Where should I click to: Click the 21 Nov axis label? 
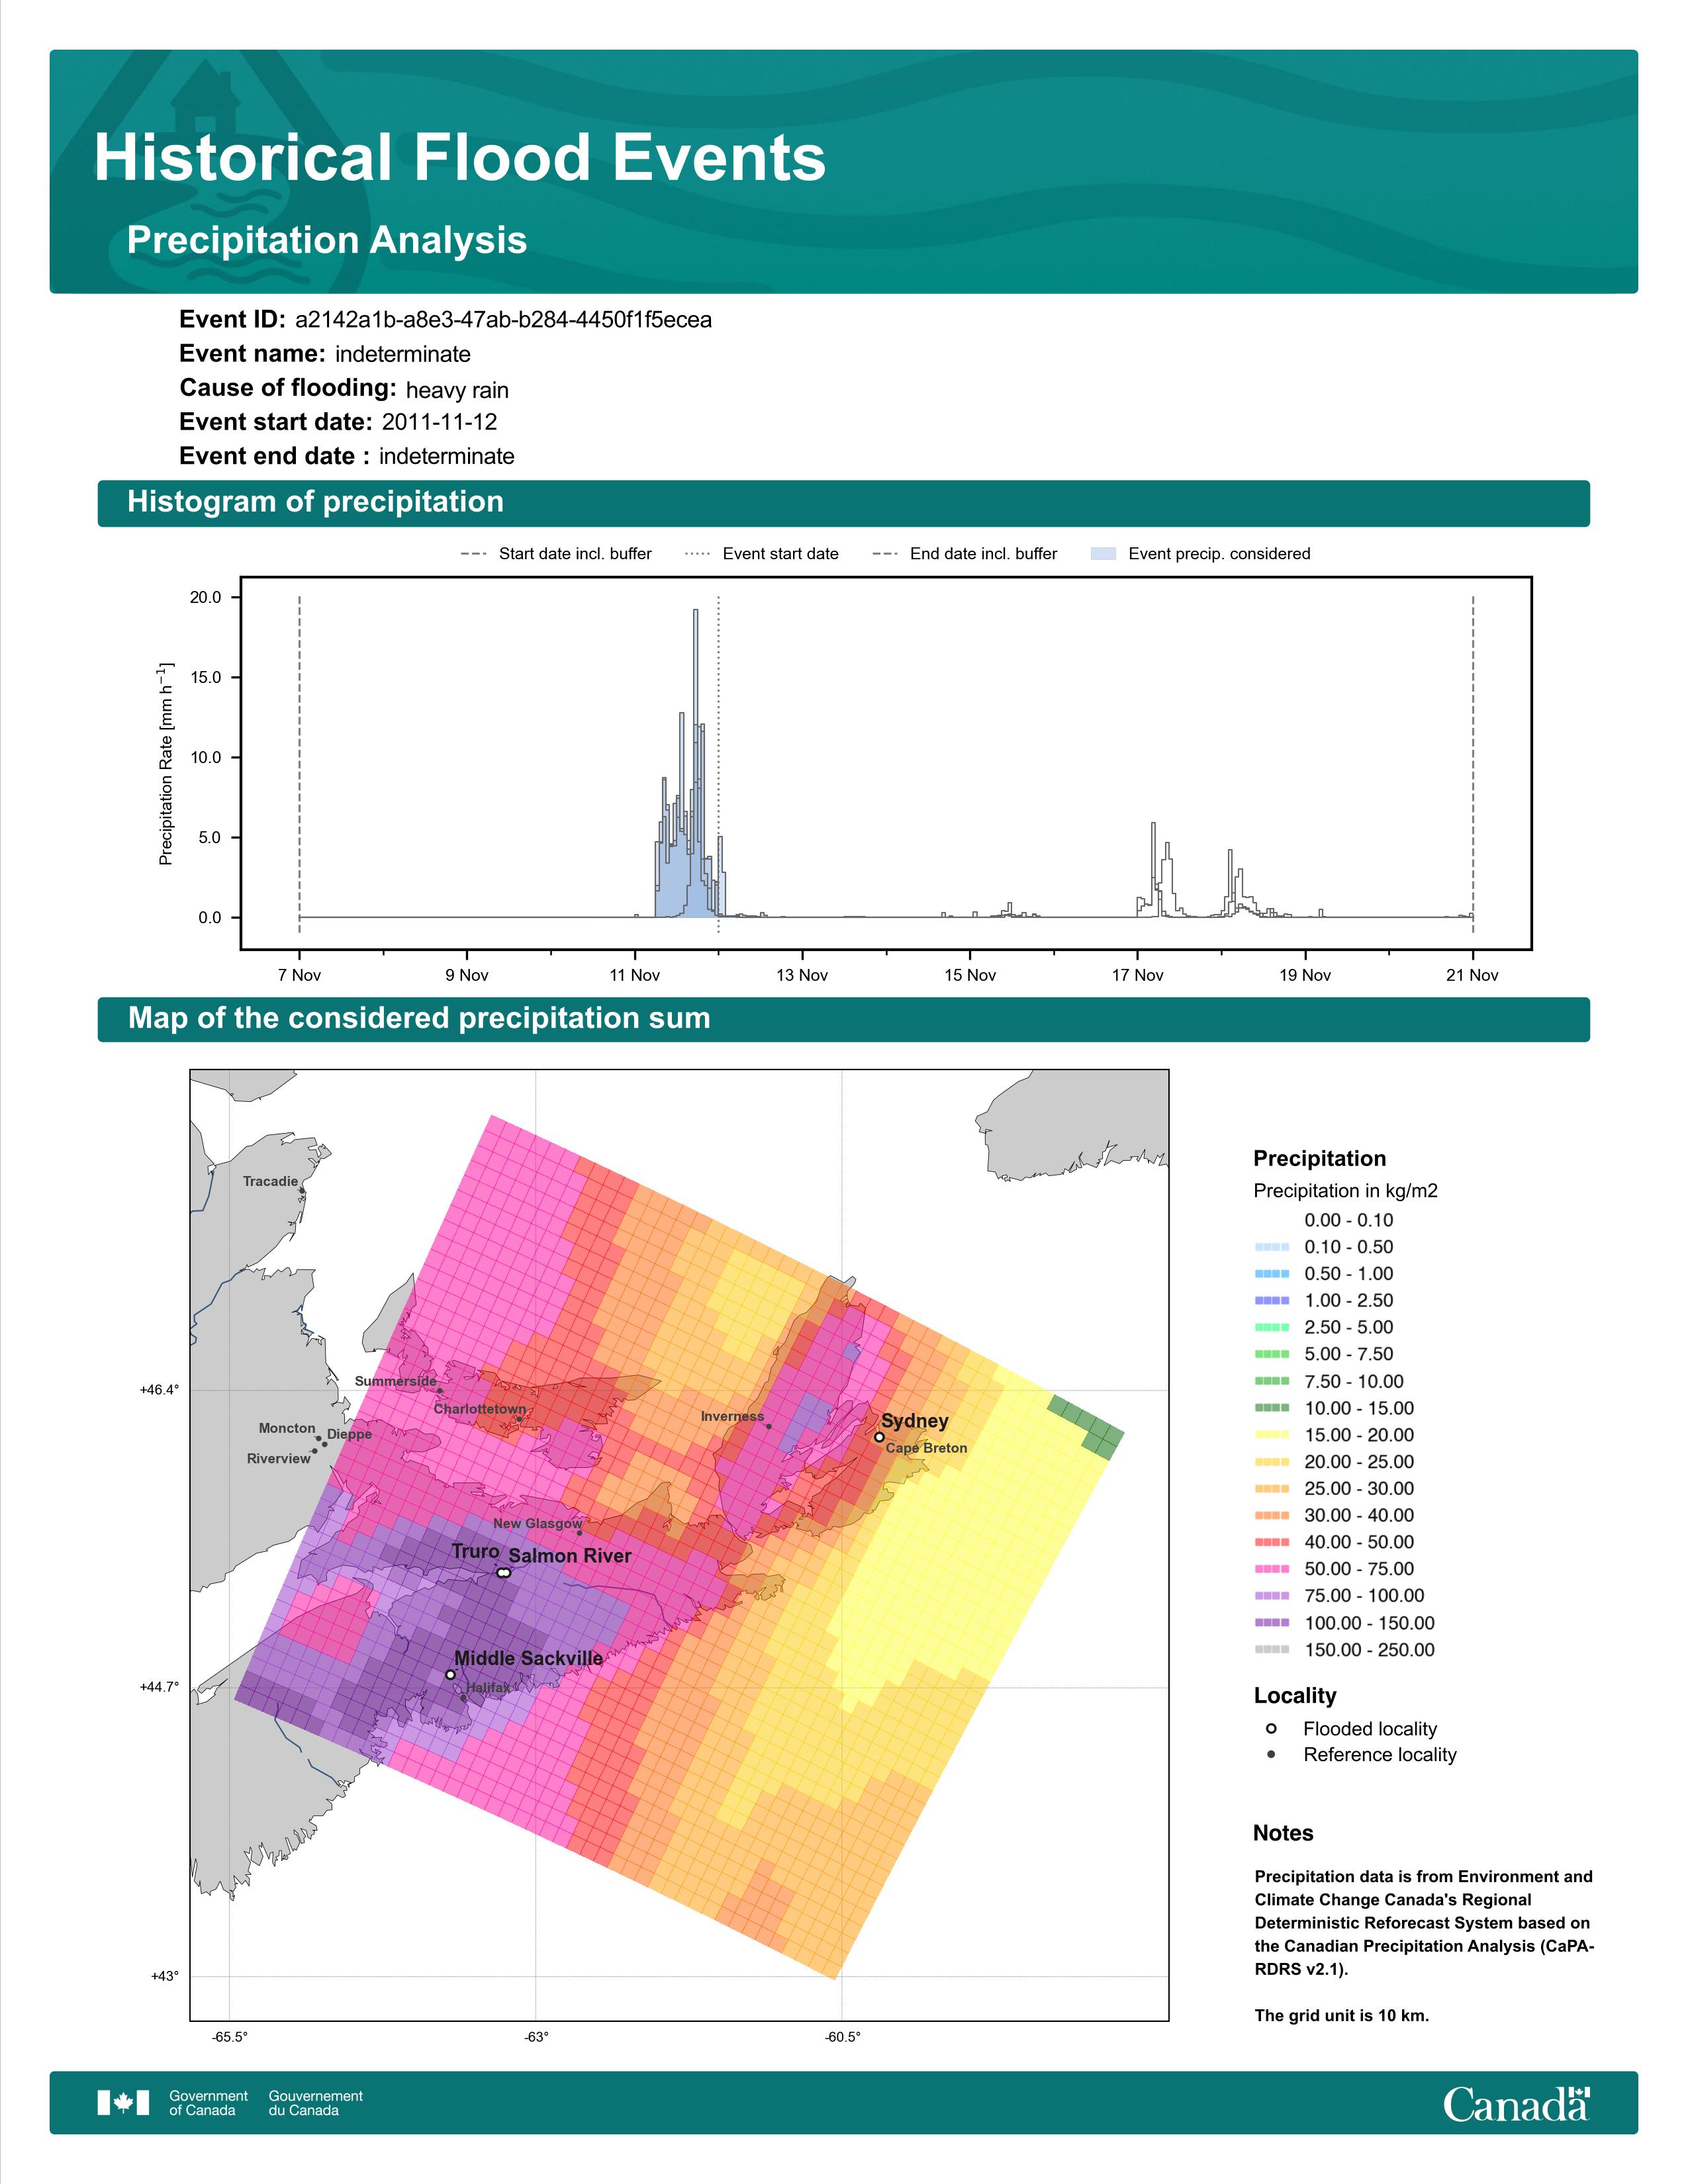click(x=1472, y=975)
